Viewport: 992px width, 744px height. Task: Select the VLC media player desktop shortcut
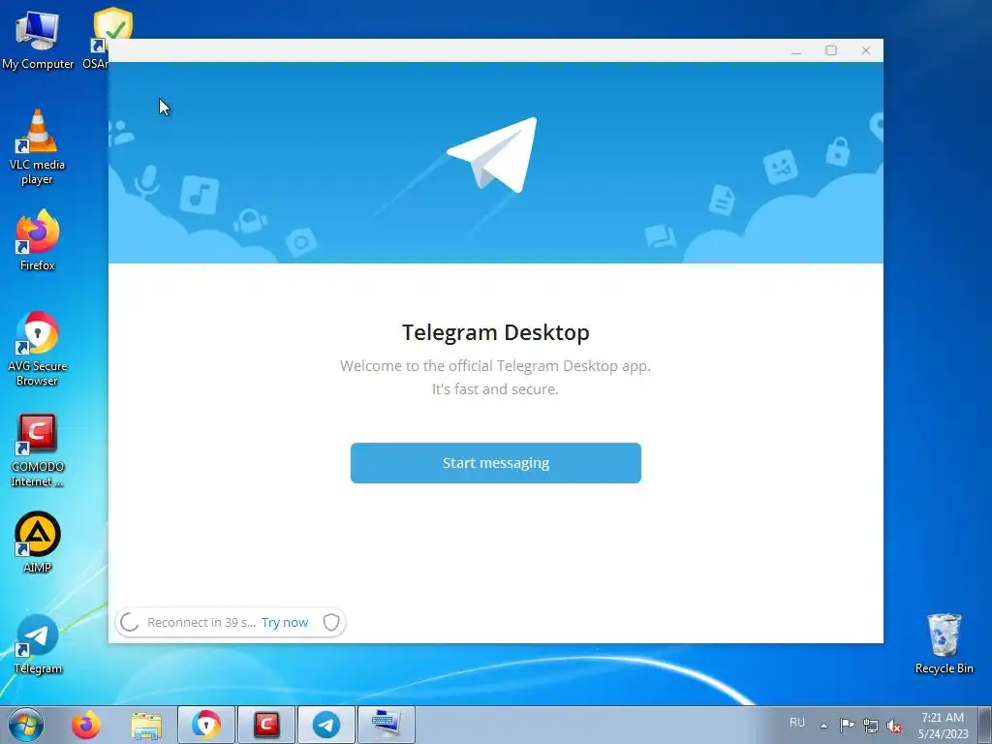38,147
